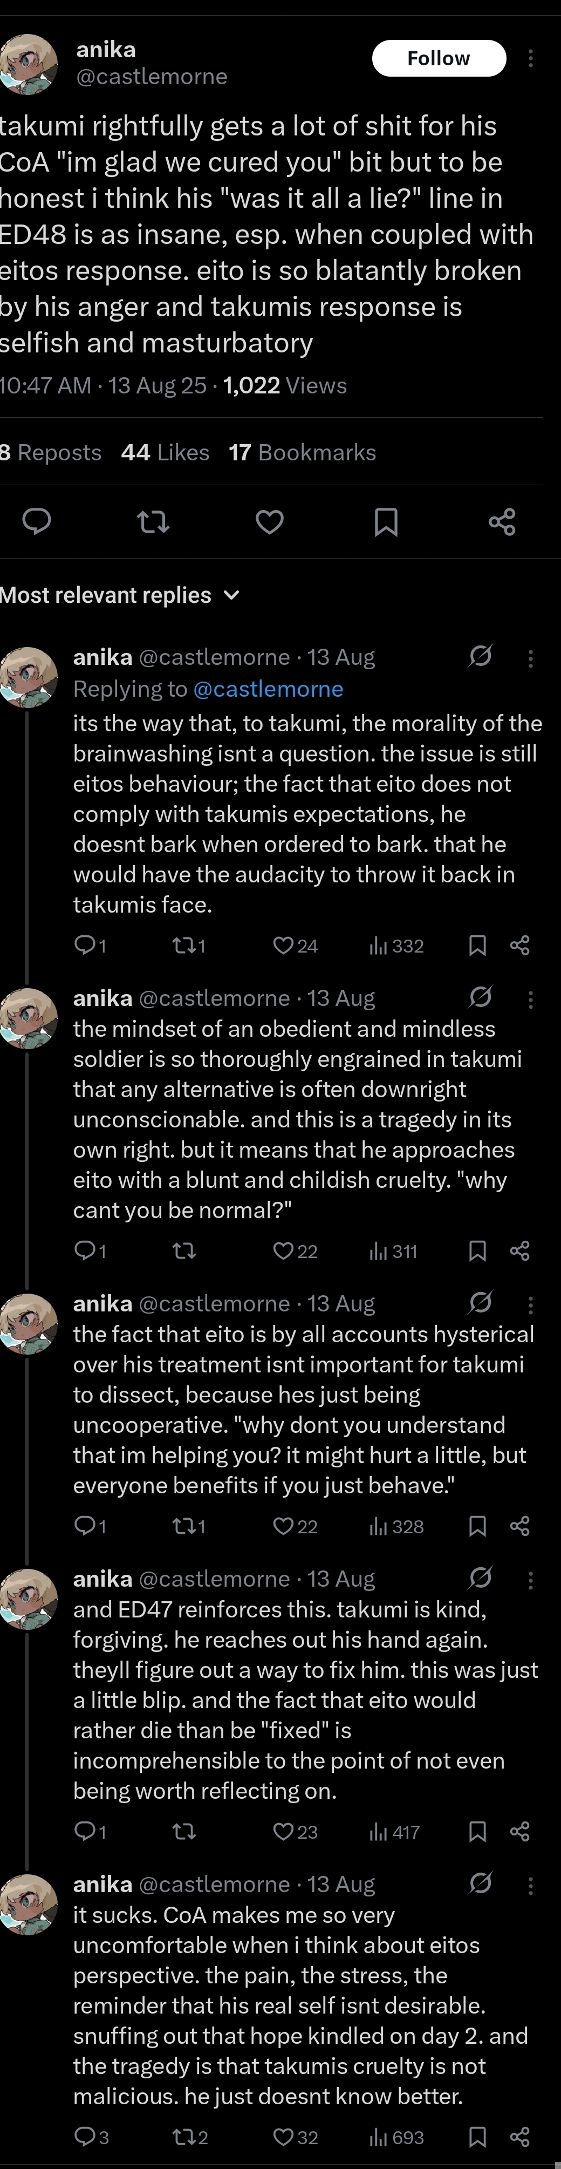561x2169 pixels.
Task: Bookmark the main tweet
Action: click(x=385, y=522)
